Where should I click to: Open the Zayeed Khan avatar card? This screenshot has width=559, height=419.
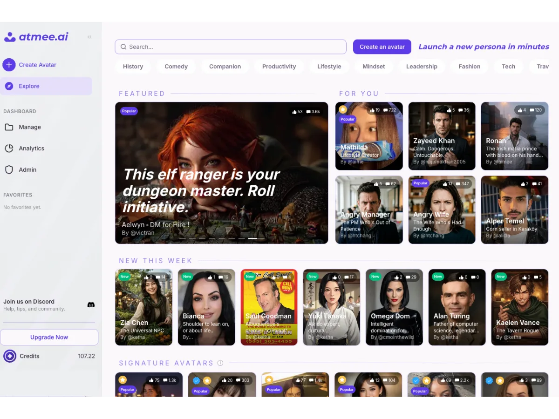pos(442,136)
